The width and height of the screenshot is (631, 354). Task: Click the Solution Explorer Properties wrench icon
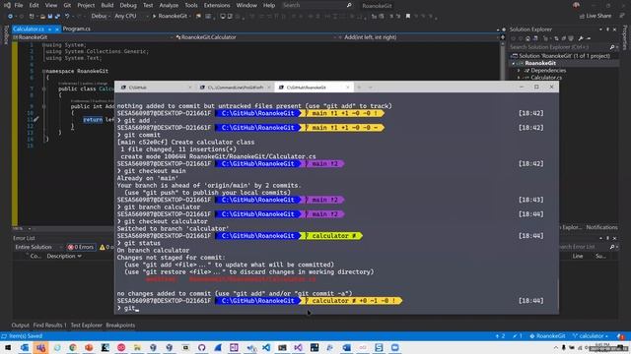(x=581, y=38)
